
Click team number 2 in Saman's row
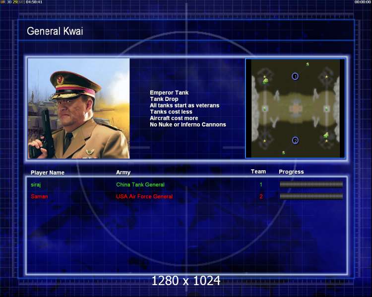click(261, 197)
